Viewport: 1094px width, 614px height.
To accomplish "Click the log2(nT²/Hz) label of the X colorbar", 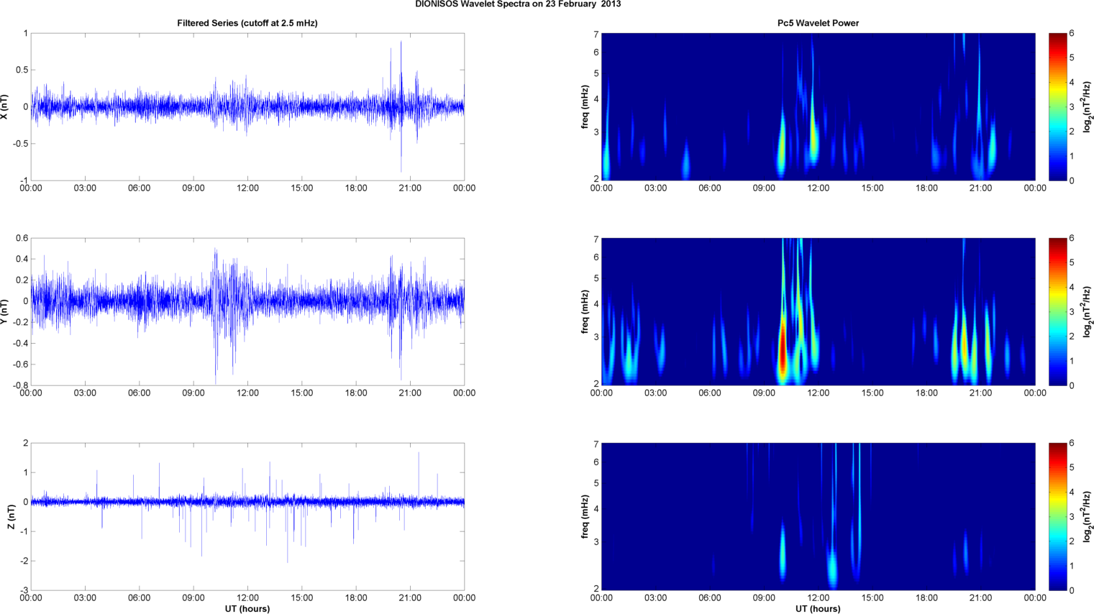I will [x=1087, y=106].
